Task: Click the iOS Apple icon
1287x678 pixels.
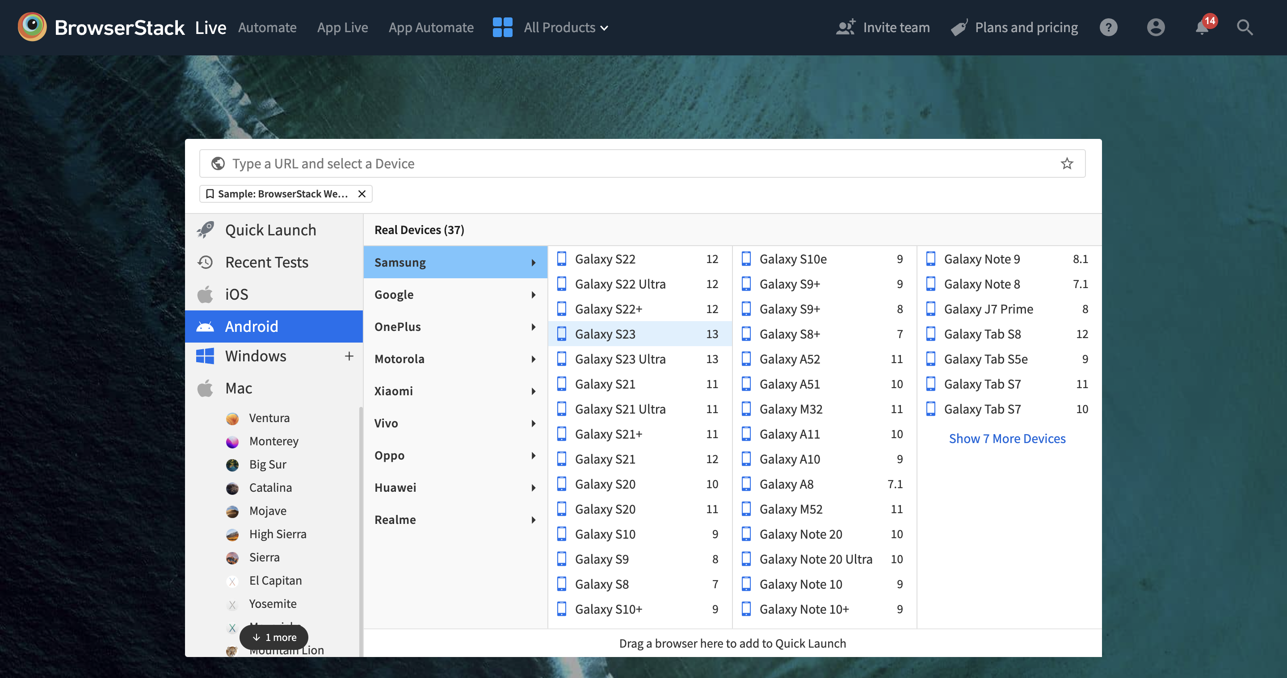Action: click(x=207, y=294)
